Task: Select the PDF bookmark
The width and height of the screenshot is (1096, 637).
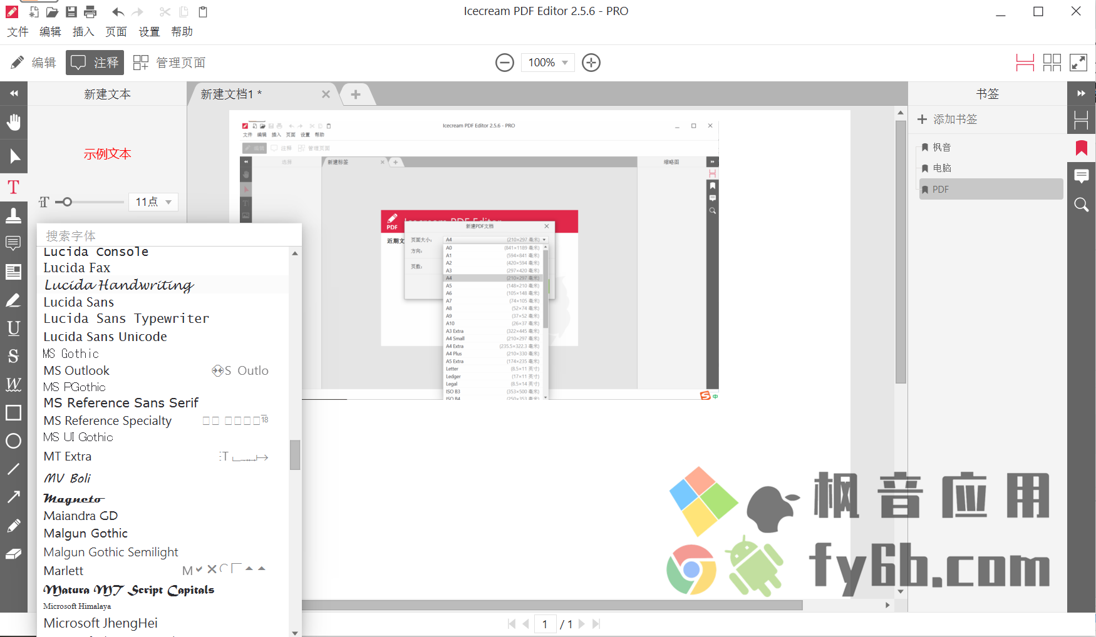Action: click(991, 189)
